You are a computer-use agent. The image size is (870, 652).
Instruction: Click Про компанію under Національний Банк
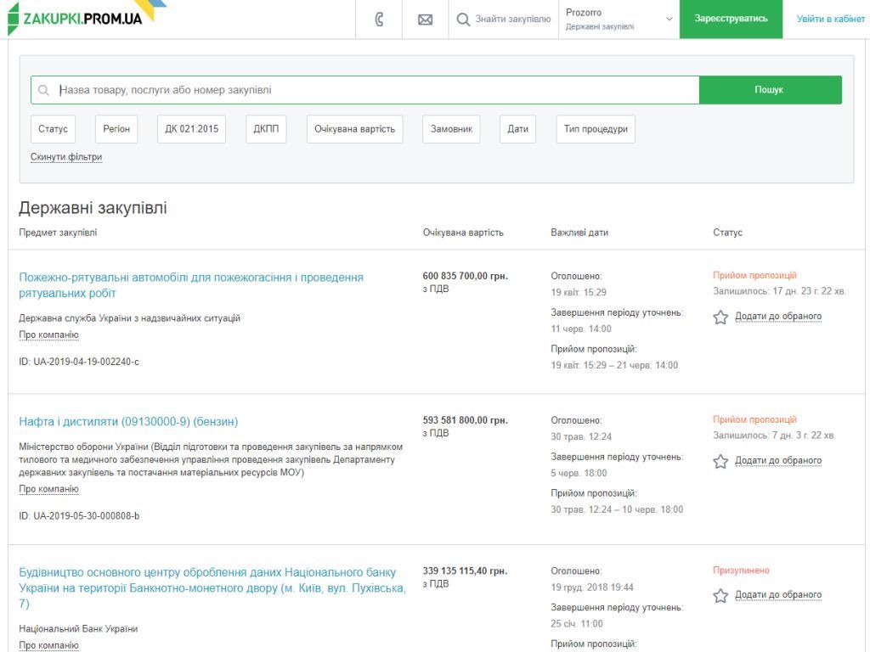point(48,645)
